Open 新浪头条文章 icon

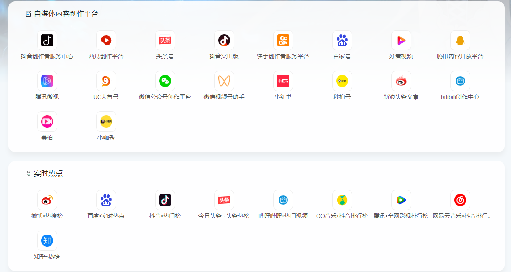[x=401, y=81]
